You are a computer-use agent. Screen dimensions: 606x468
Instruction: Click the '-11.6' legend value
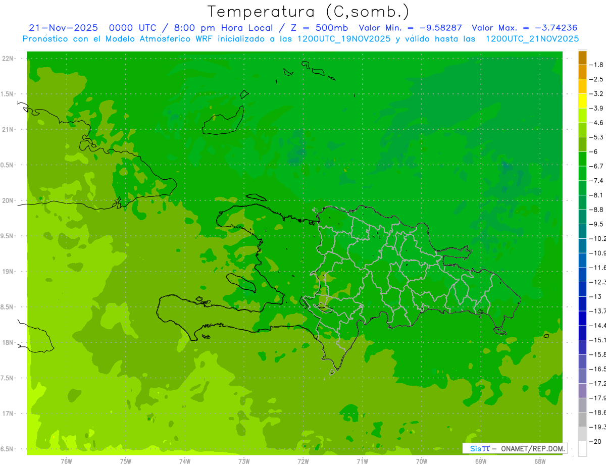pyautogui.click(x=597, y=268)
